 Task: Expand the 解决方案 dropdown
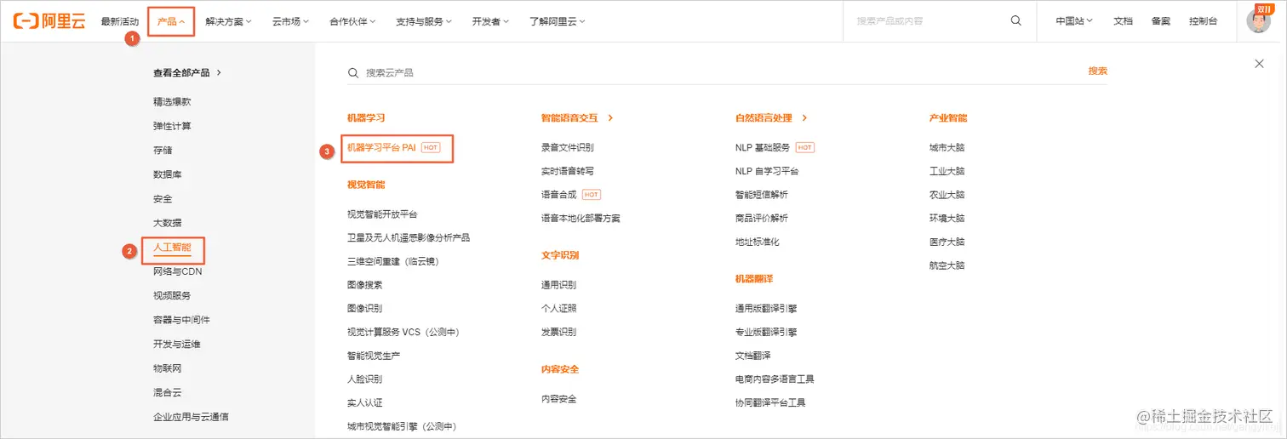(x=228, y=21)
